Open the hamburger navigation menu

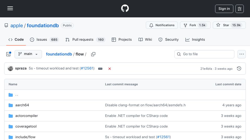pos(10,8)
